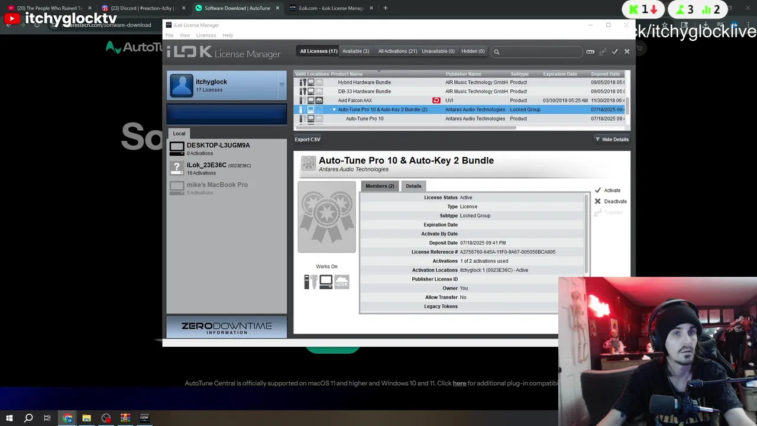Open a new browser tab with the plus button
757x426 pixels.
tap(385, 8)
